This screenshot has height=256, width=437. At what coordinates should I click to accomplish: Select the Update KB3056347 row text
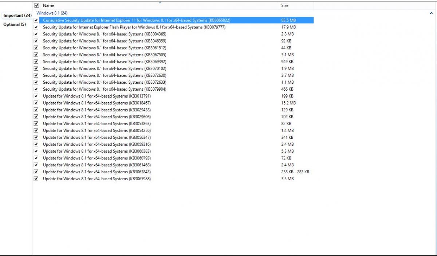click(x=97, y=137)
